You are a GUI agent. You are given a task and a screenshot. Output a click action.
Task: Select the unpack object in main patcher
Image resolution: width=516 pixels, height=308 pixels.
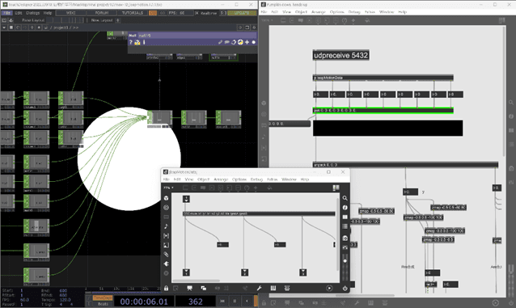click(x=405, y=165)
